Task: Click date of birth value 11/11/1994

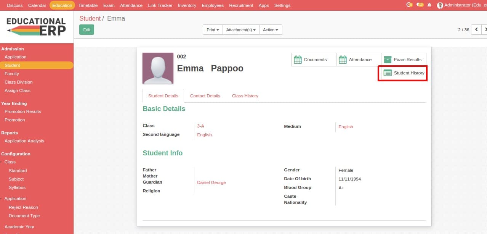Action: [x=350, y=179]
